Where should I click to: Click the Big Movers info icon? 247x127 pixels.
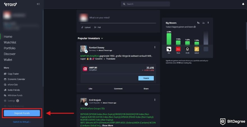[x=195, y=27]
